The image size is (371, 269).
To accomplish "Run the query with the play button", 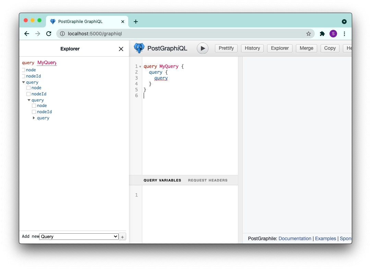I will tap(203, 48).
